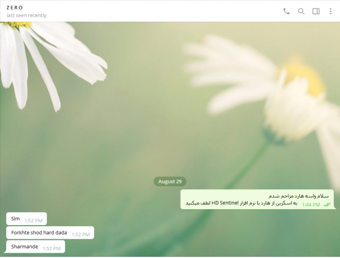Click the 1:52 PM timestamp beside "Slm"

click(x=33, y=221)
